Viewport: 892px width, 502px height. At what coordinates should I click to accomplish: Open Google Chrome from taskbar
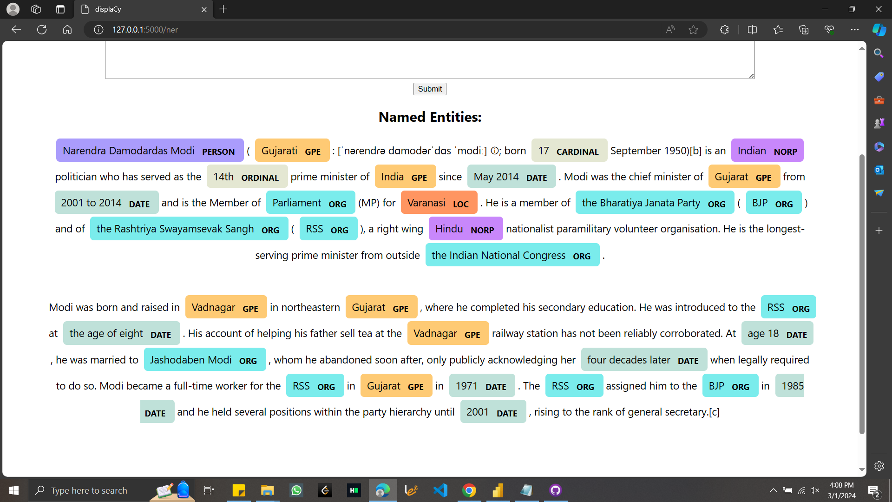pyautogui.click(x=469, y=490)
